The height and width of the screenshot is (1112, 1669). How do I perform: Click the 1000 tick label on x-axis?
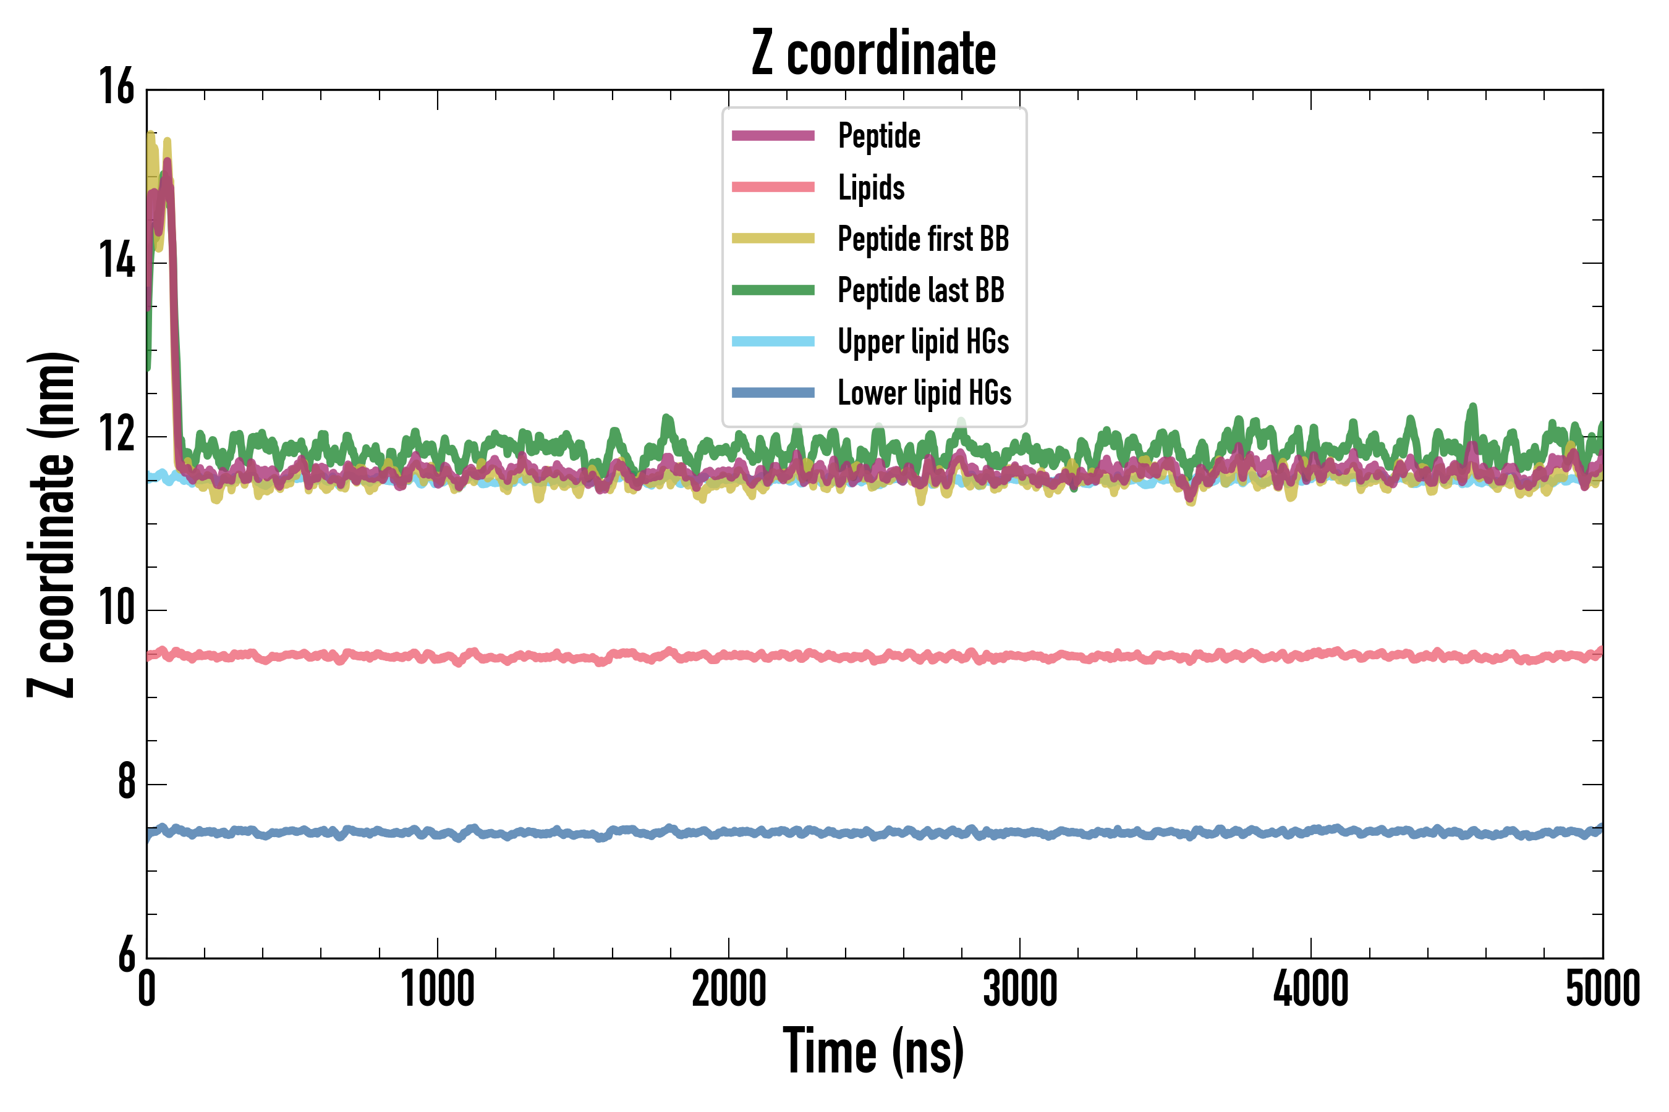(x=437, y=989)
